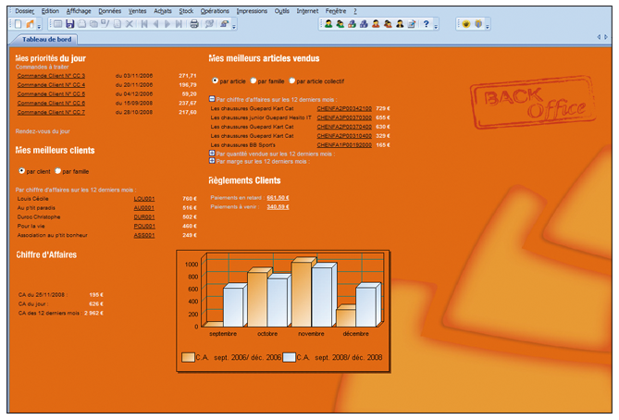Click the tab-area close X button

611,38
